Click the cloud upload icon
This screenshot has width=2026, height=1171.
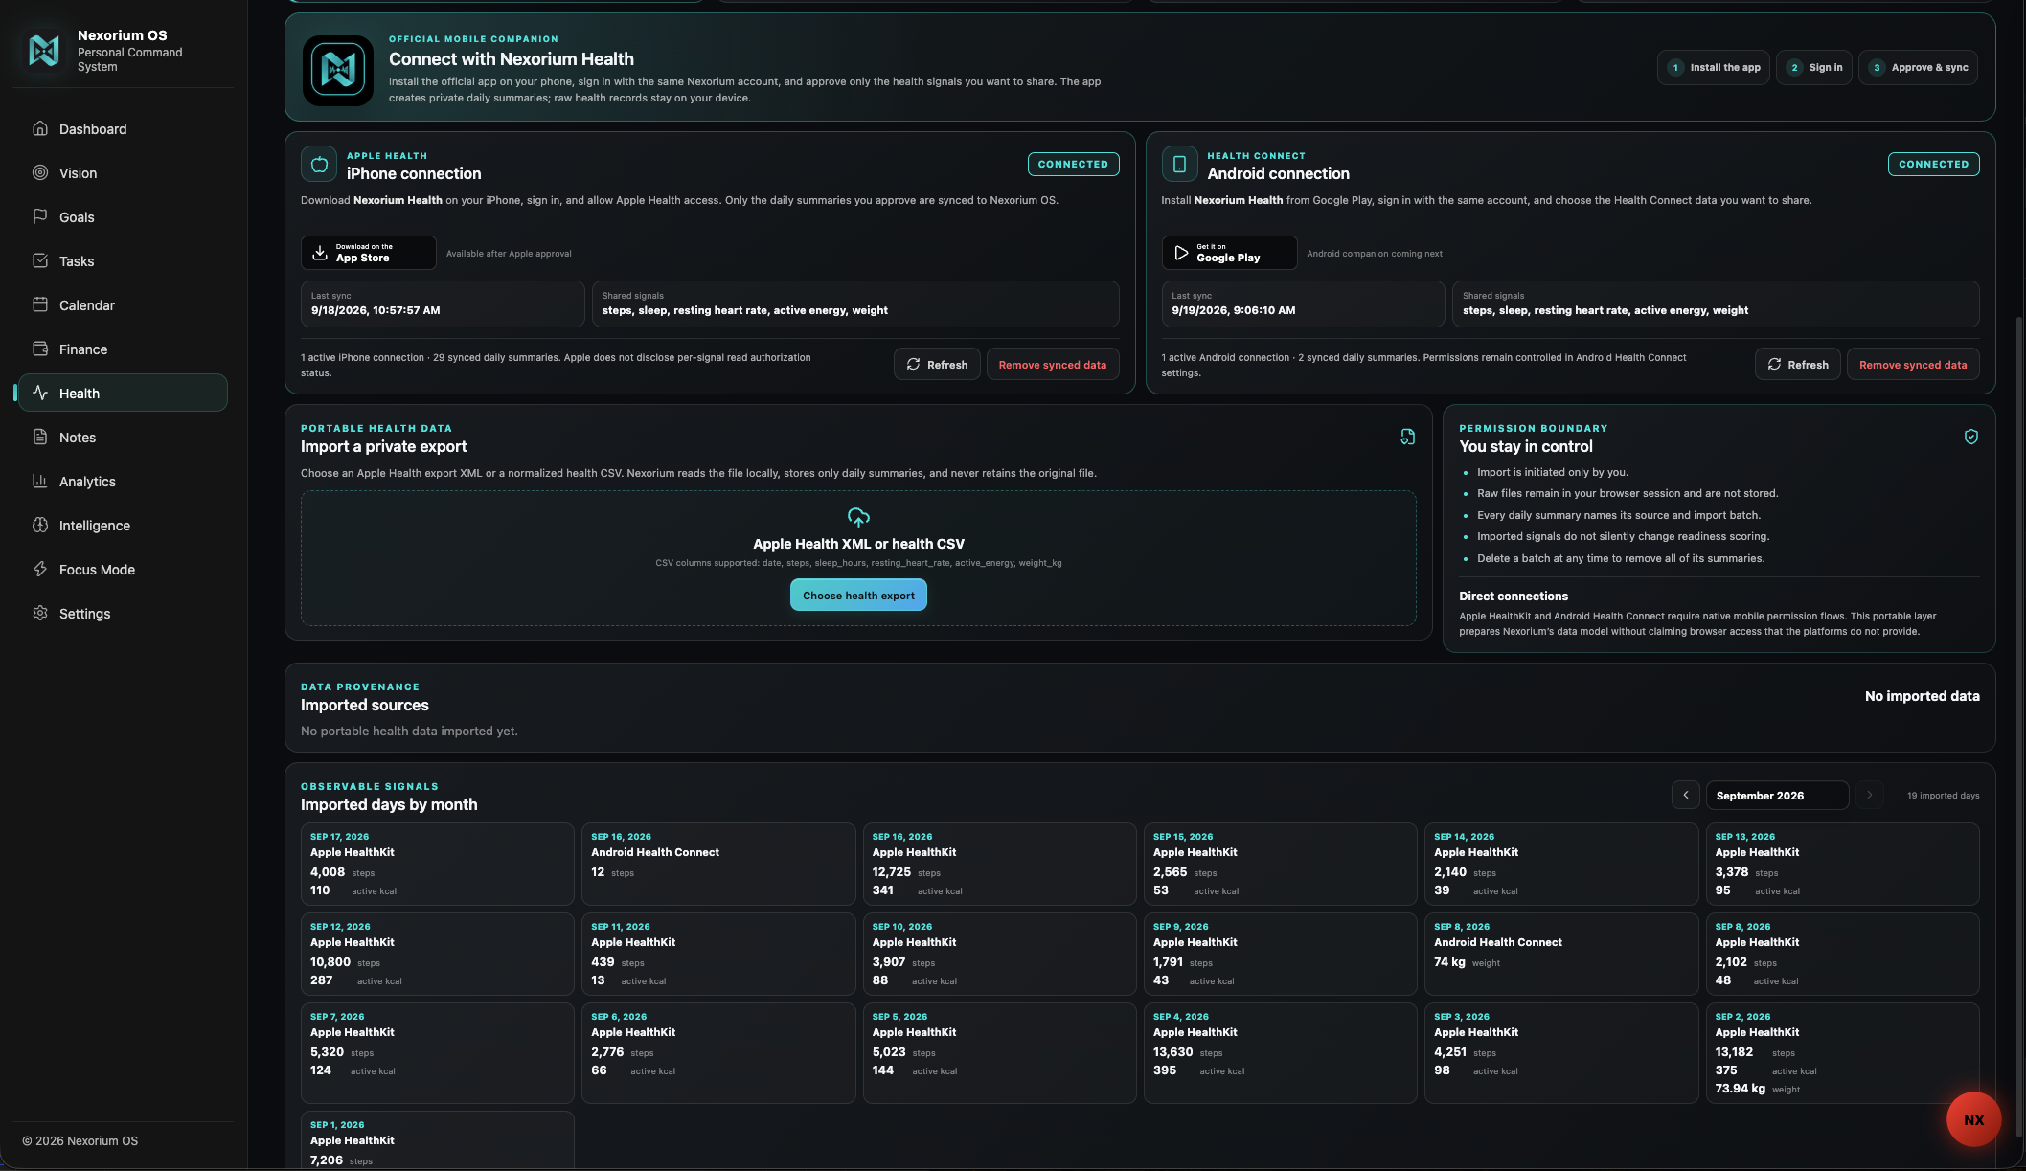(x=858, y=517)
